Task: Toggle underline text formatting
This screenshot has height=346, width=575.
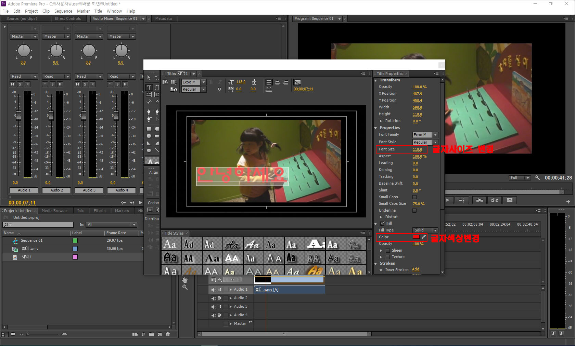Action: click(x=219, y=89)
